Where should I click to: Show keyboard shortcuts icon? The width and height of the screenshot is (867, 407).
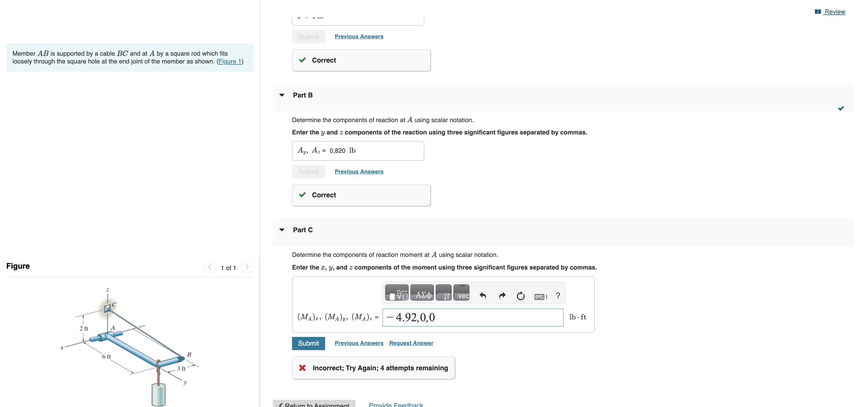click(x=540, y=296)
